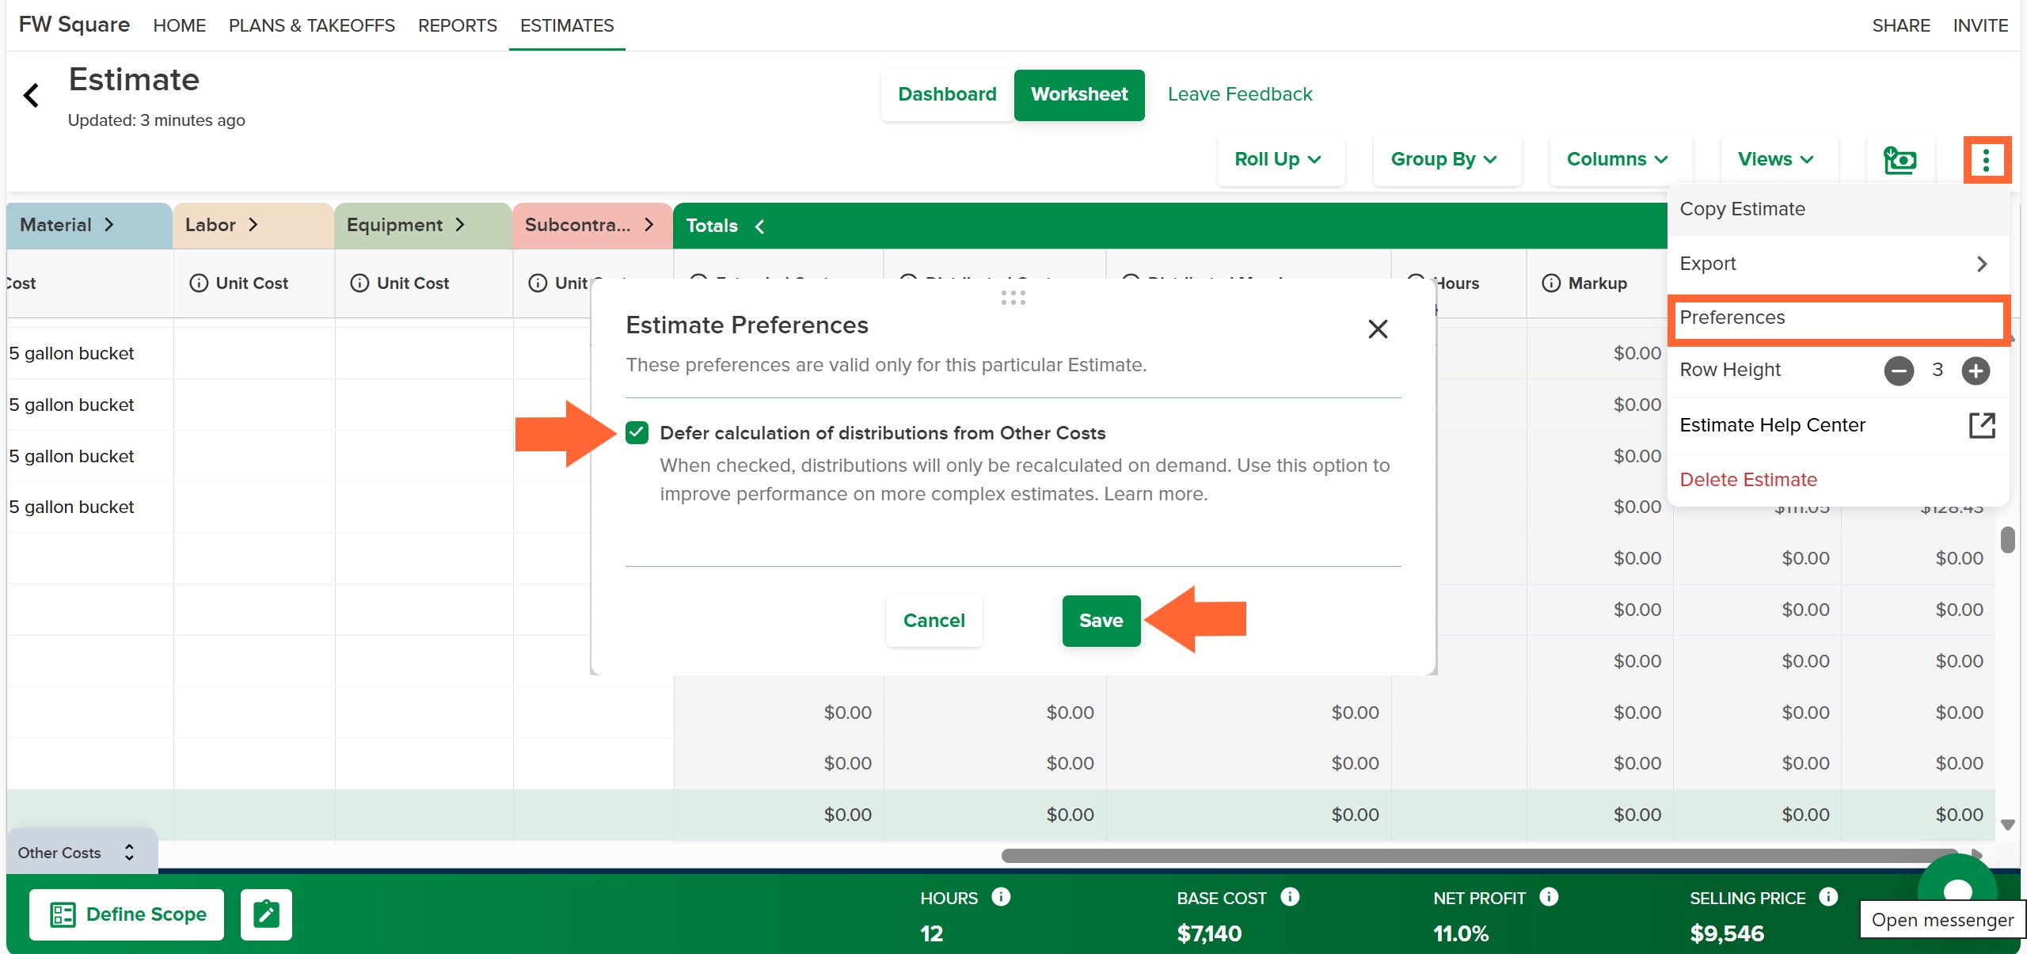Click the back arrow beside Estimate

click(x=31, y=96)
